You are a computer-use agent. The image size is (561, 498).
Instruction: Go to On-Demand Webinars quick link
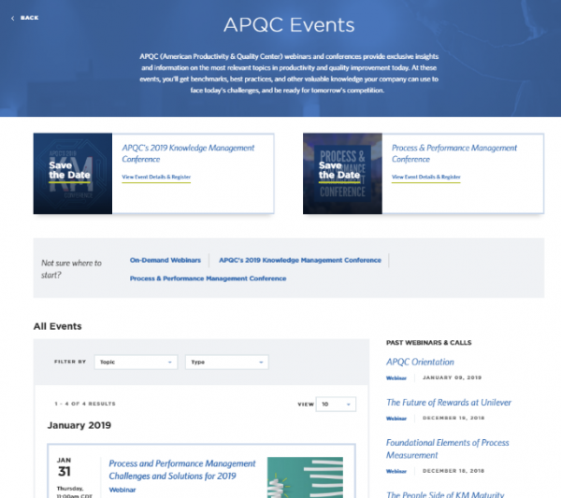click(165, 261)
